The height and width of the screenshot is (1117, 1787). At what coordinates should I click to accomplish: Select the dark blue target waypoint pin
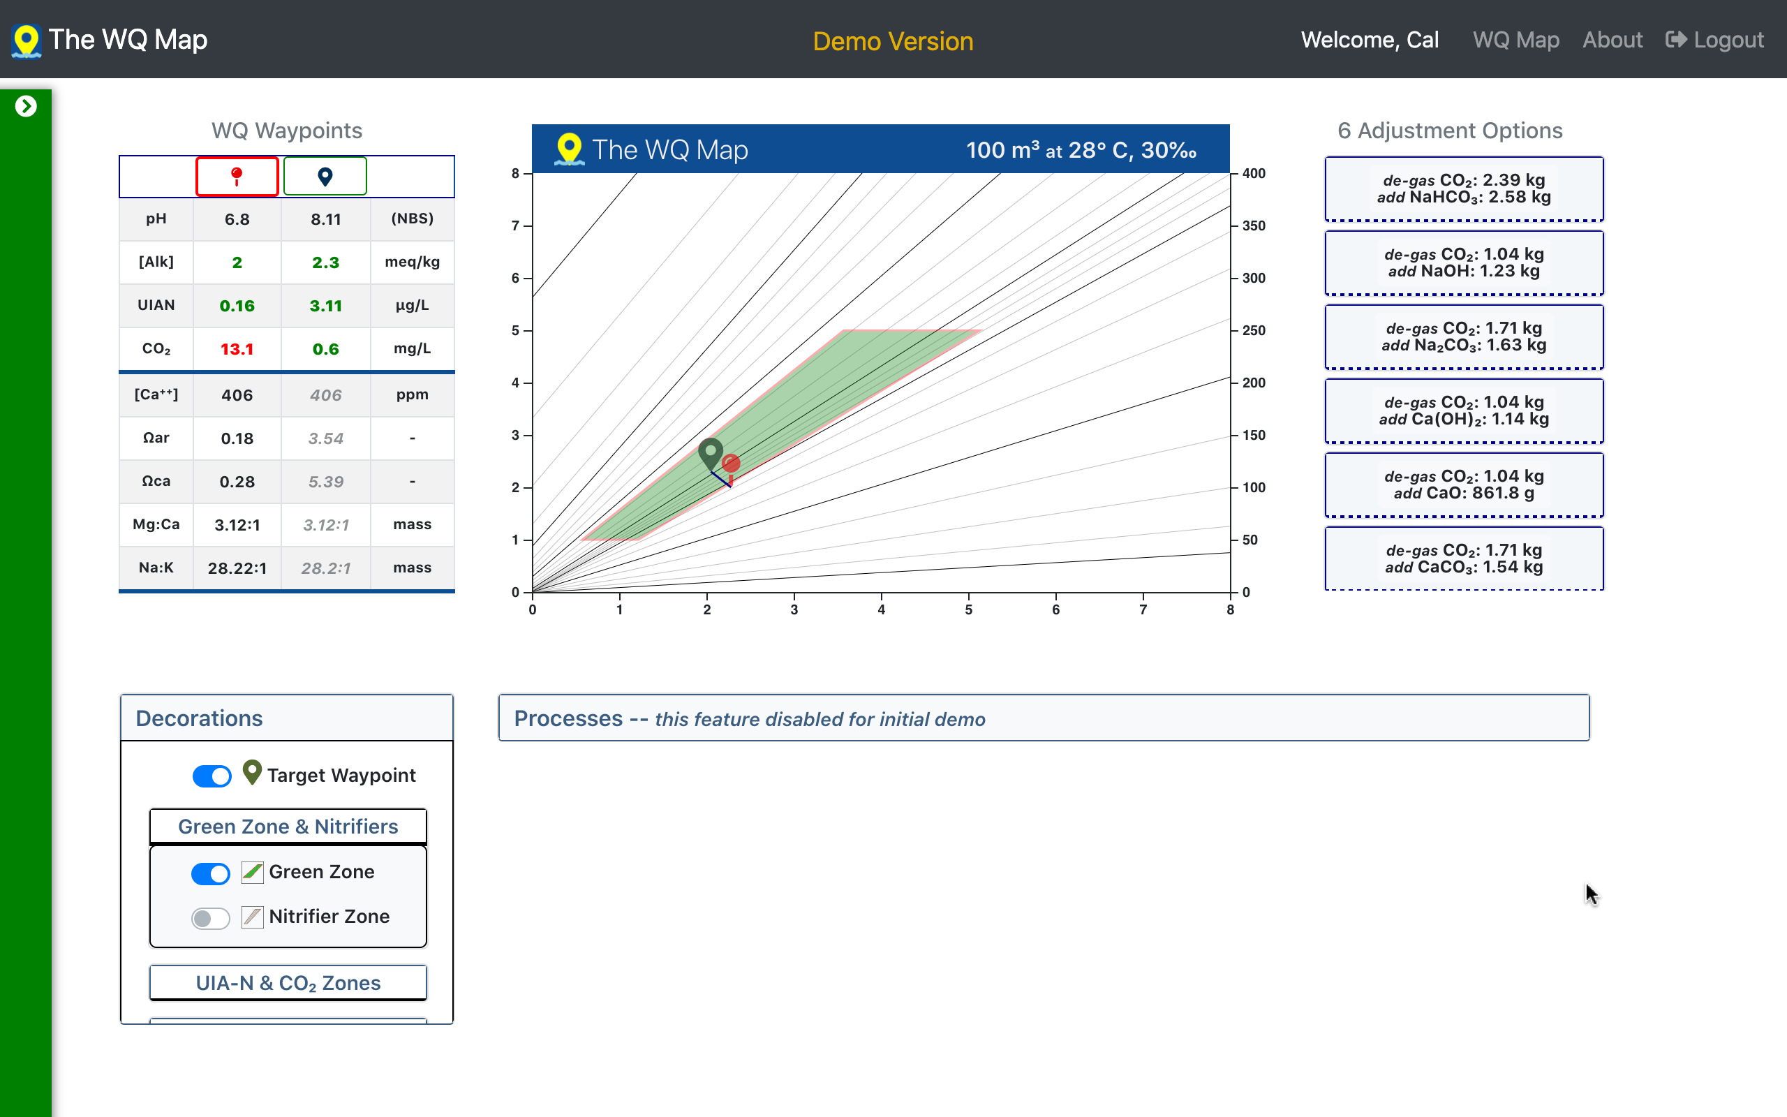(325, 177)
